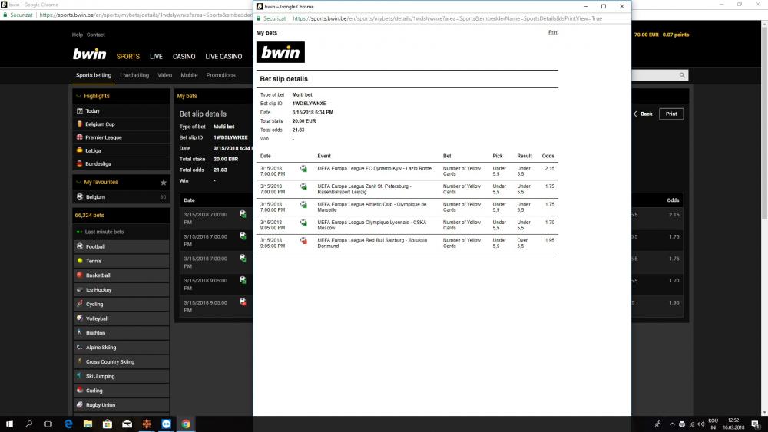The height and width of the screenshot is (432, 768).
Task: Open the CASINO menu item
Action: click(184, 57)
